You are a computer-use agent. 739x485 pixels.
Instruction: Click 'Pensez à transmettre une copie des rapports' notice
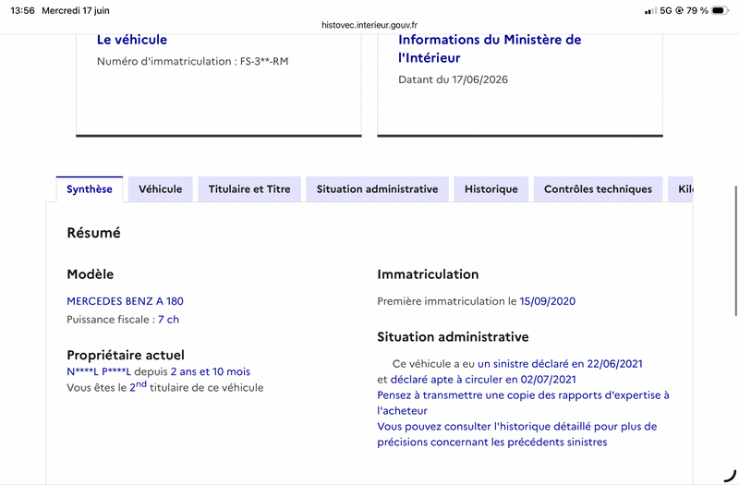tap(523, 403)
